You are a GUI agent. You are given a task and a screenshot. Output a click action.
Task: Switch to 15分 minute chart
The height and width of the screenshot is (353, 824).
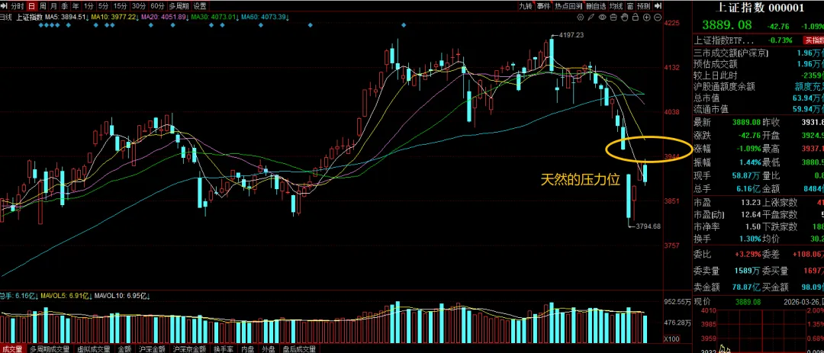click(x=121, y=6)
